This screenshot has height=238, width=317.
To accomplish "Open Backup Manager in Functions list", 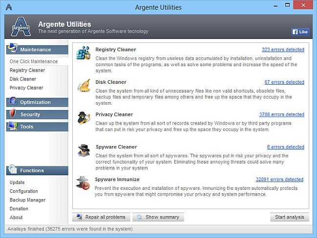I will 27,200.
